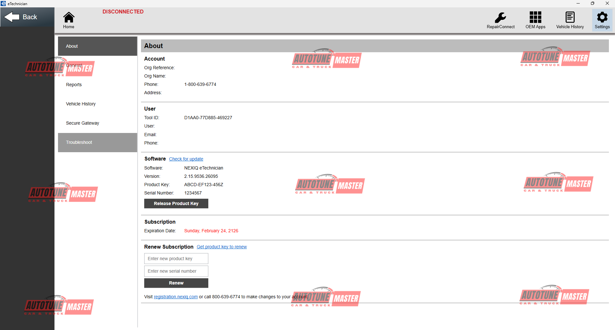Screen dimensions: 615x330
Task: Click the Check for update link
Action: click(x=186, y=159)
